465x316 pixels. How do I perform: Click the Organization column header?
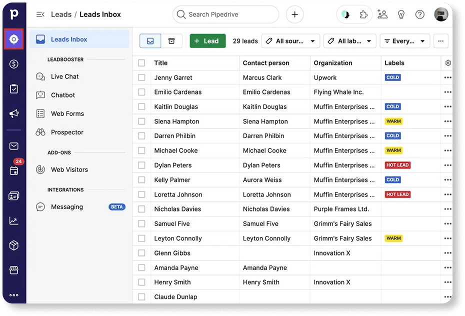(332, 63)
